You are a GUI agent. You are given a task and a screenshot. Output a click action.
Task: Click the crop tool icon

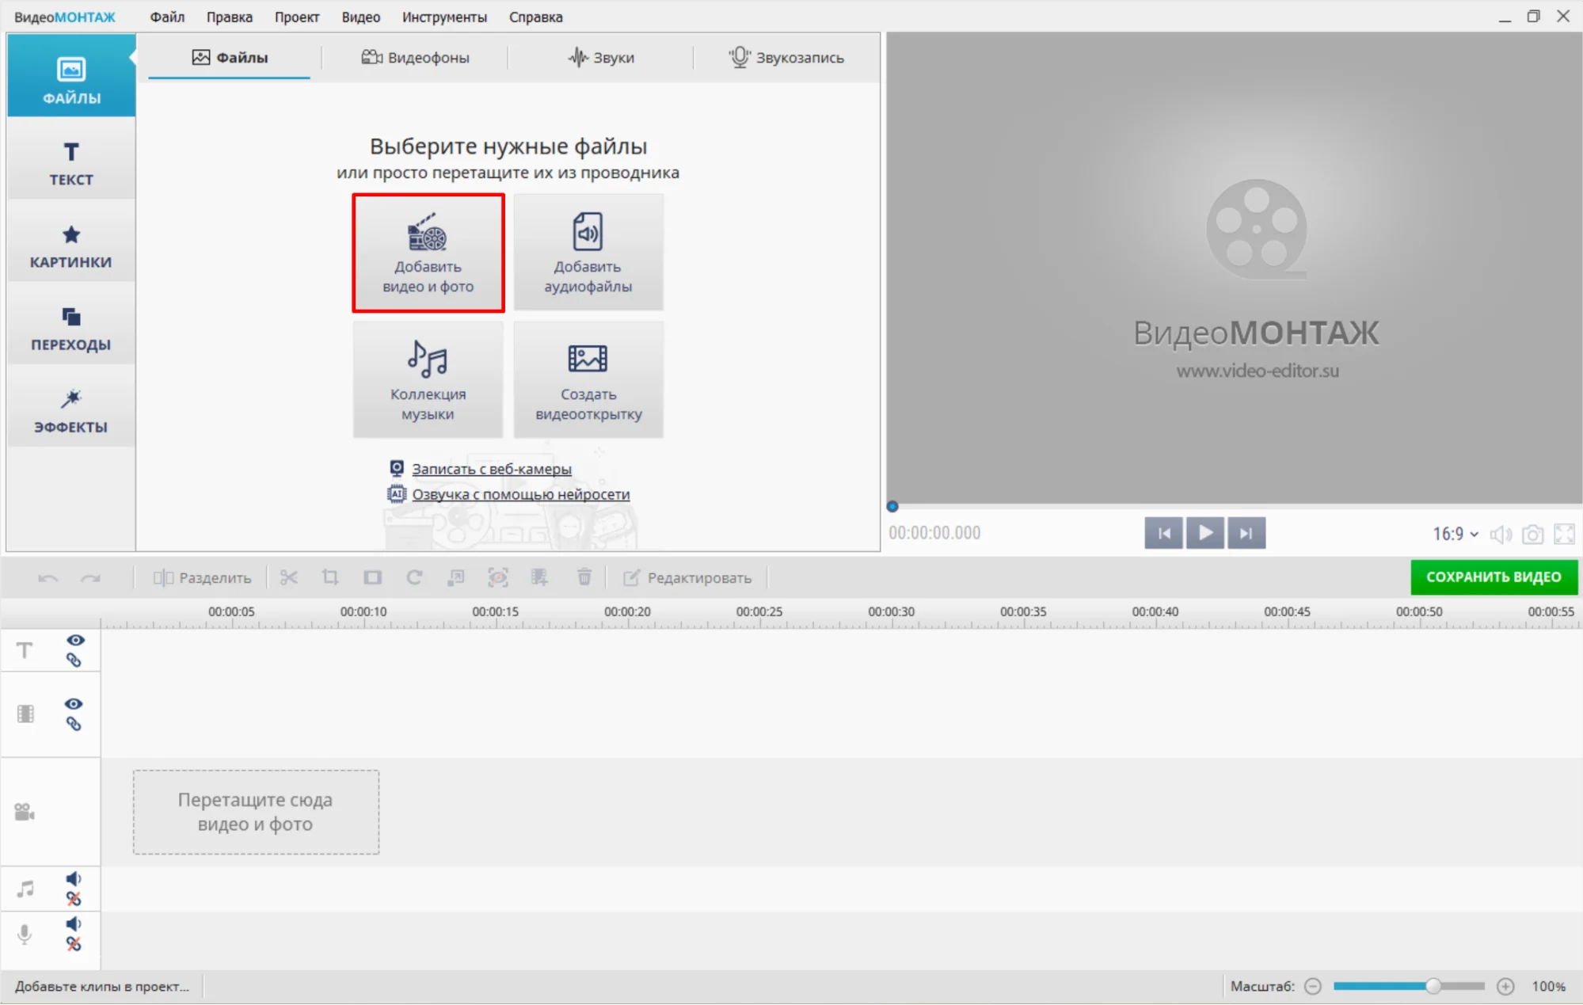pyautogui.click(x=330, y=577)
